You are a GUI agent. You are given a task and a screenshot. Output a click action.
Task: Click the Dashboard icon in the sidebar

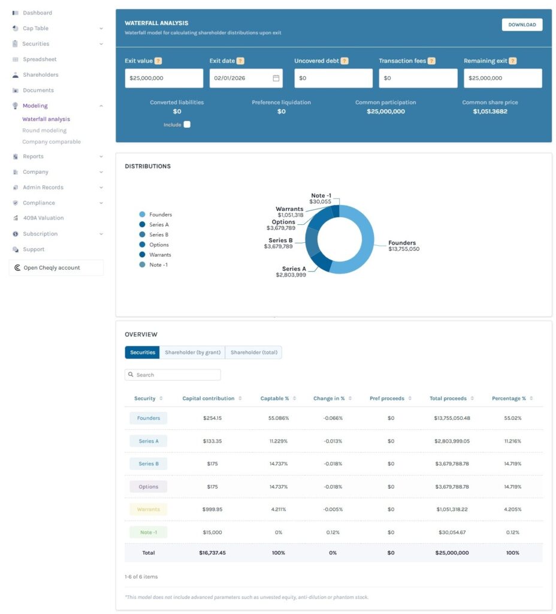click(x=16, y=13)
